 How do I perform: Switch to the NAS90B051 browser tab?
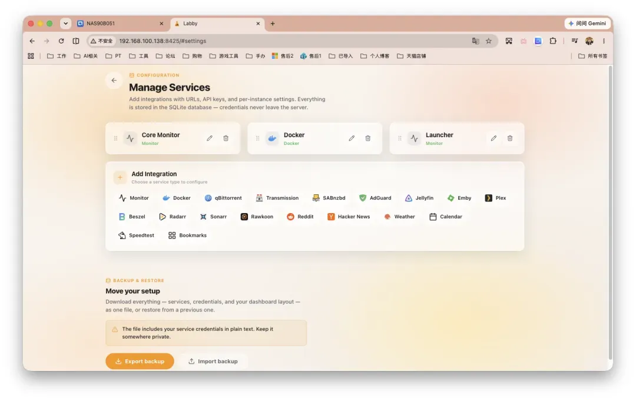121,24
